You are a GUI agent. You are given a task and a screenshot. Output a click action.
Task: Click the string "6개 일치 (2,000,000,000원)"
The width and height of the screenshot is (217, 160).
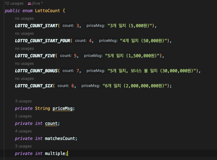click(x=135, y=86)
